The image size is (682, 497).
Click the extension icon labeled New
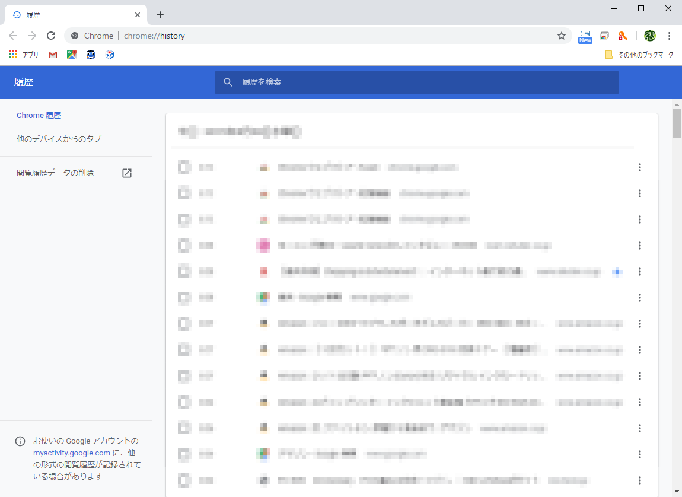coord(585,36)
